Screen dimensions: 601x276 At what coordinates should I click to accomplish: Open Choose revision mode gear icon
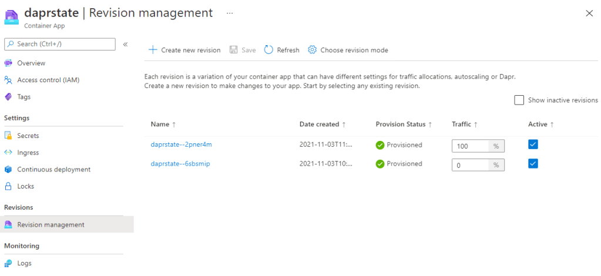coord(313,50)
